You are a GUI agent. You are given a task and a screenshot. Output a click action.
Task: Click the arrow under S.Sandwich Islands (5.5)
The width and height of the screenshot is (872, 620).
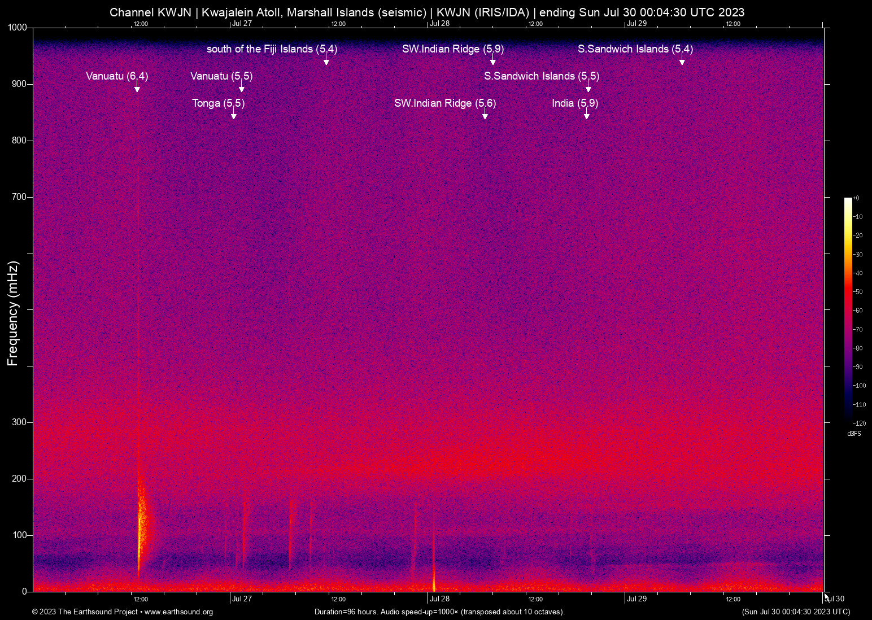point(588,89)
